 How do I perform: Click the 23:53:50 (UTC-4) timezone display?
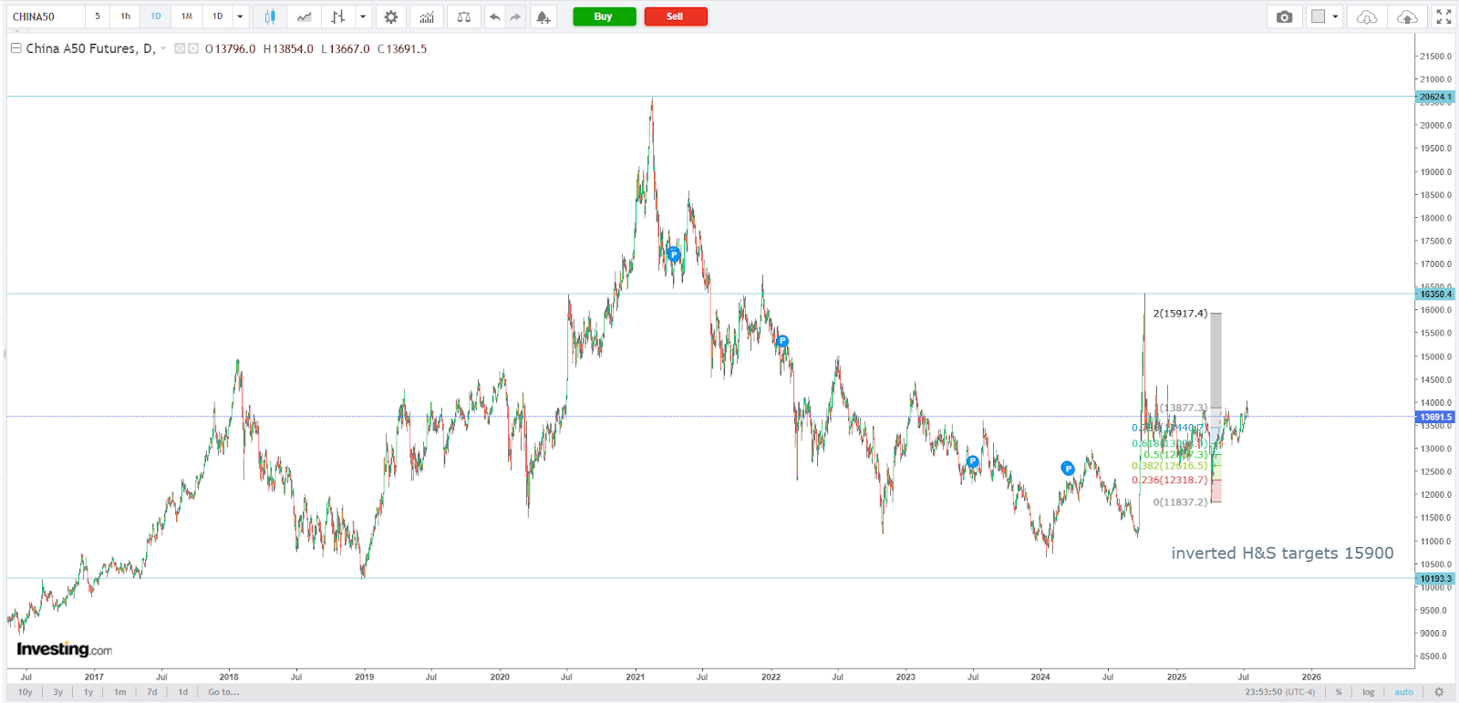click(x=1280, y=692)
